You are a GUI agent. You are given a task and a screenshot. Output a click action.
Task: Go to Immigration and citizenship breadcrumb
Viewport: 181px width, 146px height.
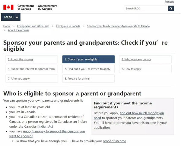point(33,26)
